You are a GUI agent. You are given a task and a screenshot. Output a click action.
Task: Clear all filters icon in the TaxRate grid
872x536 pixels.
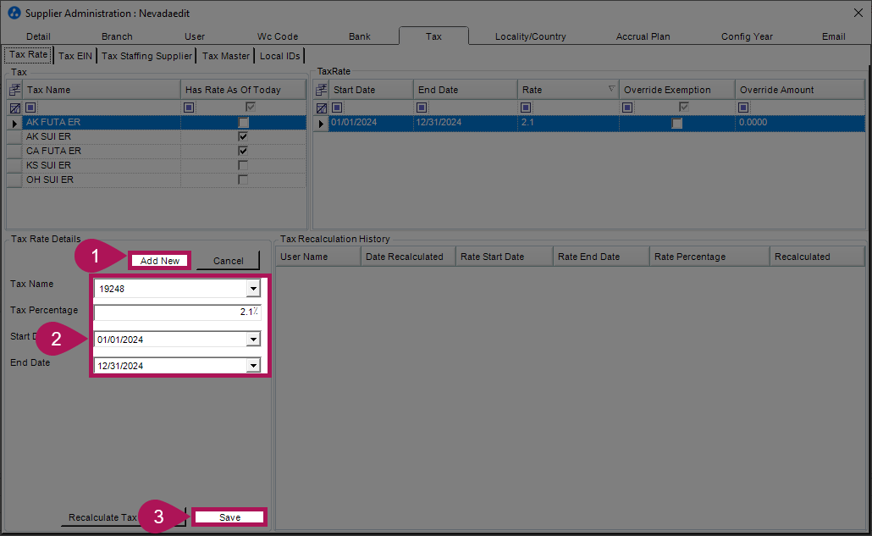[322, 108]
